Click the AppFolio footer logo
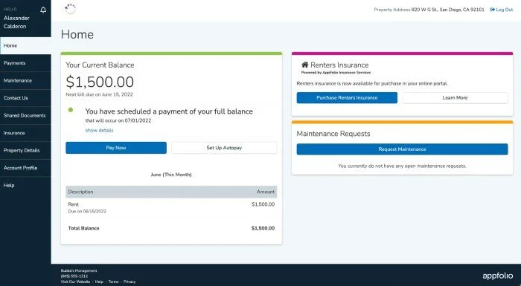The height and width of the screenshot is (286, 521). 497,276
